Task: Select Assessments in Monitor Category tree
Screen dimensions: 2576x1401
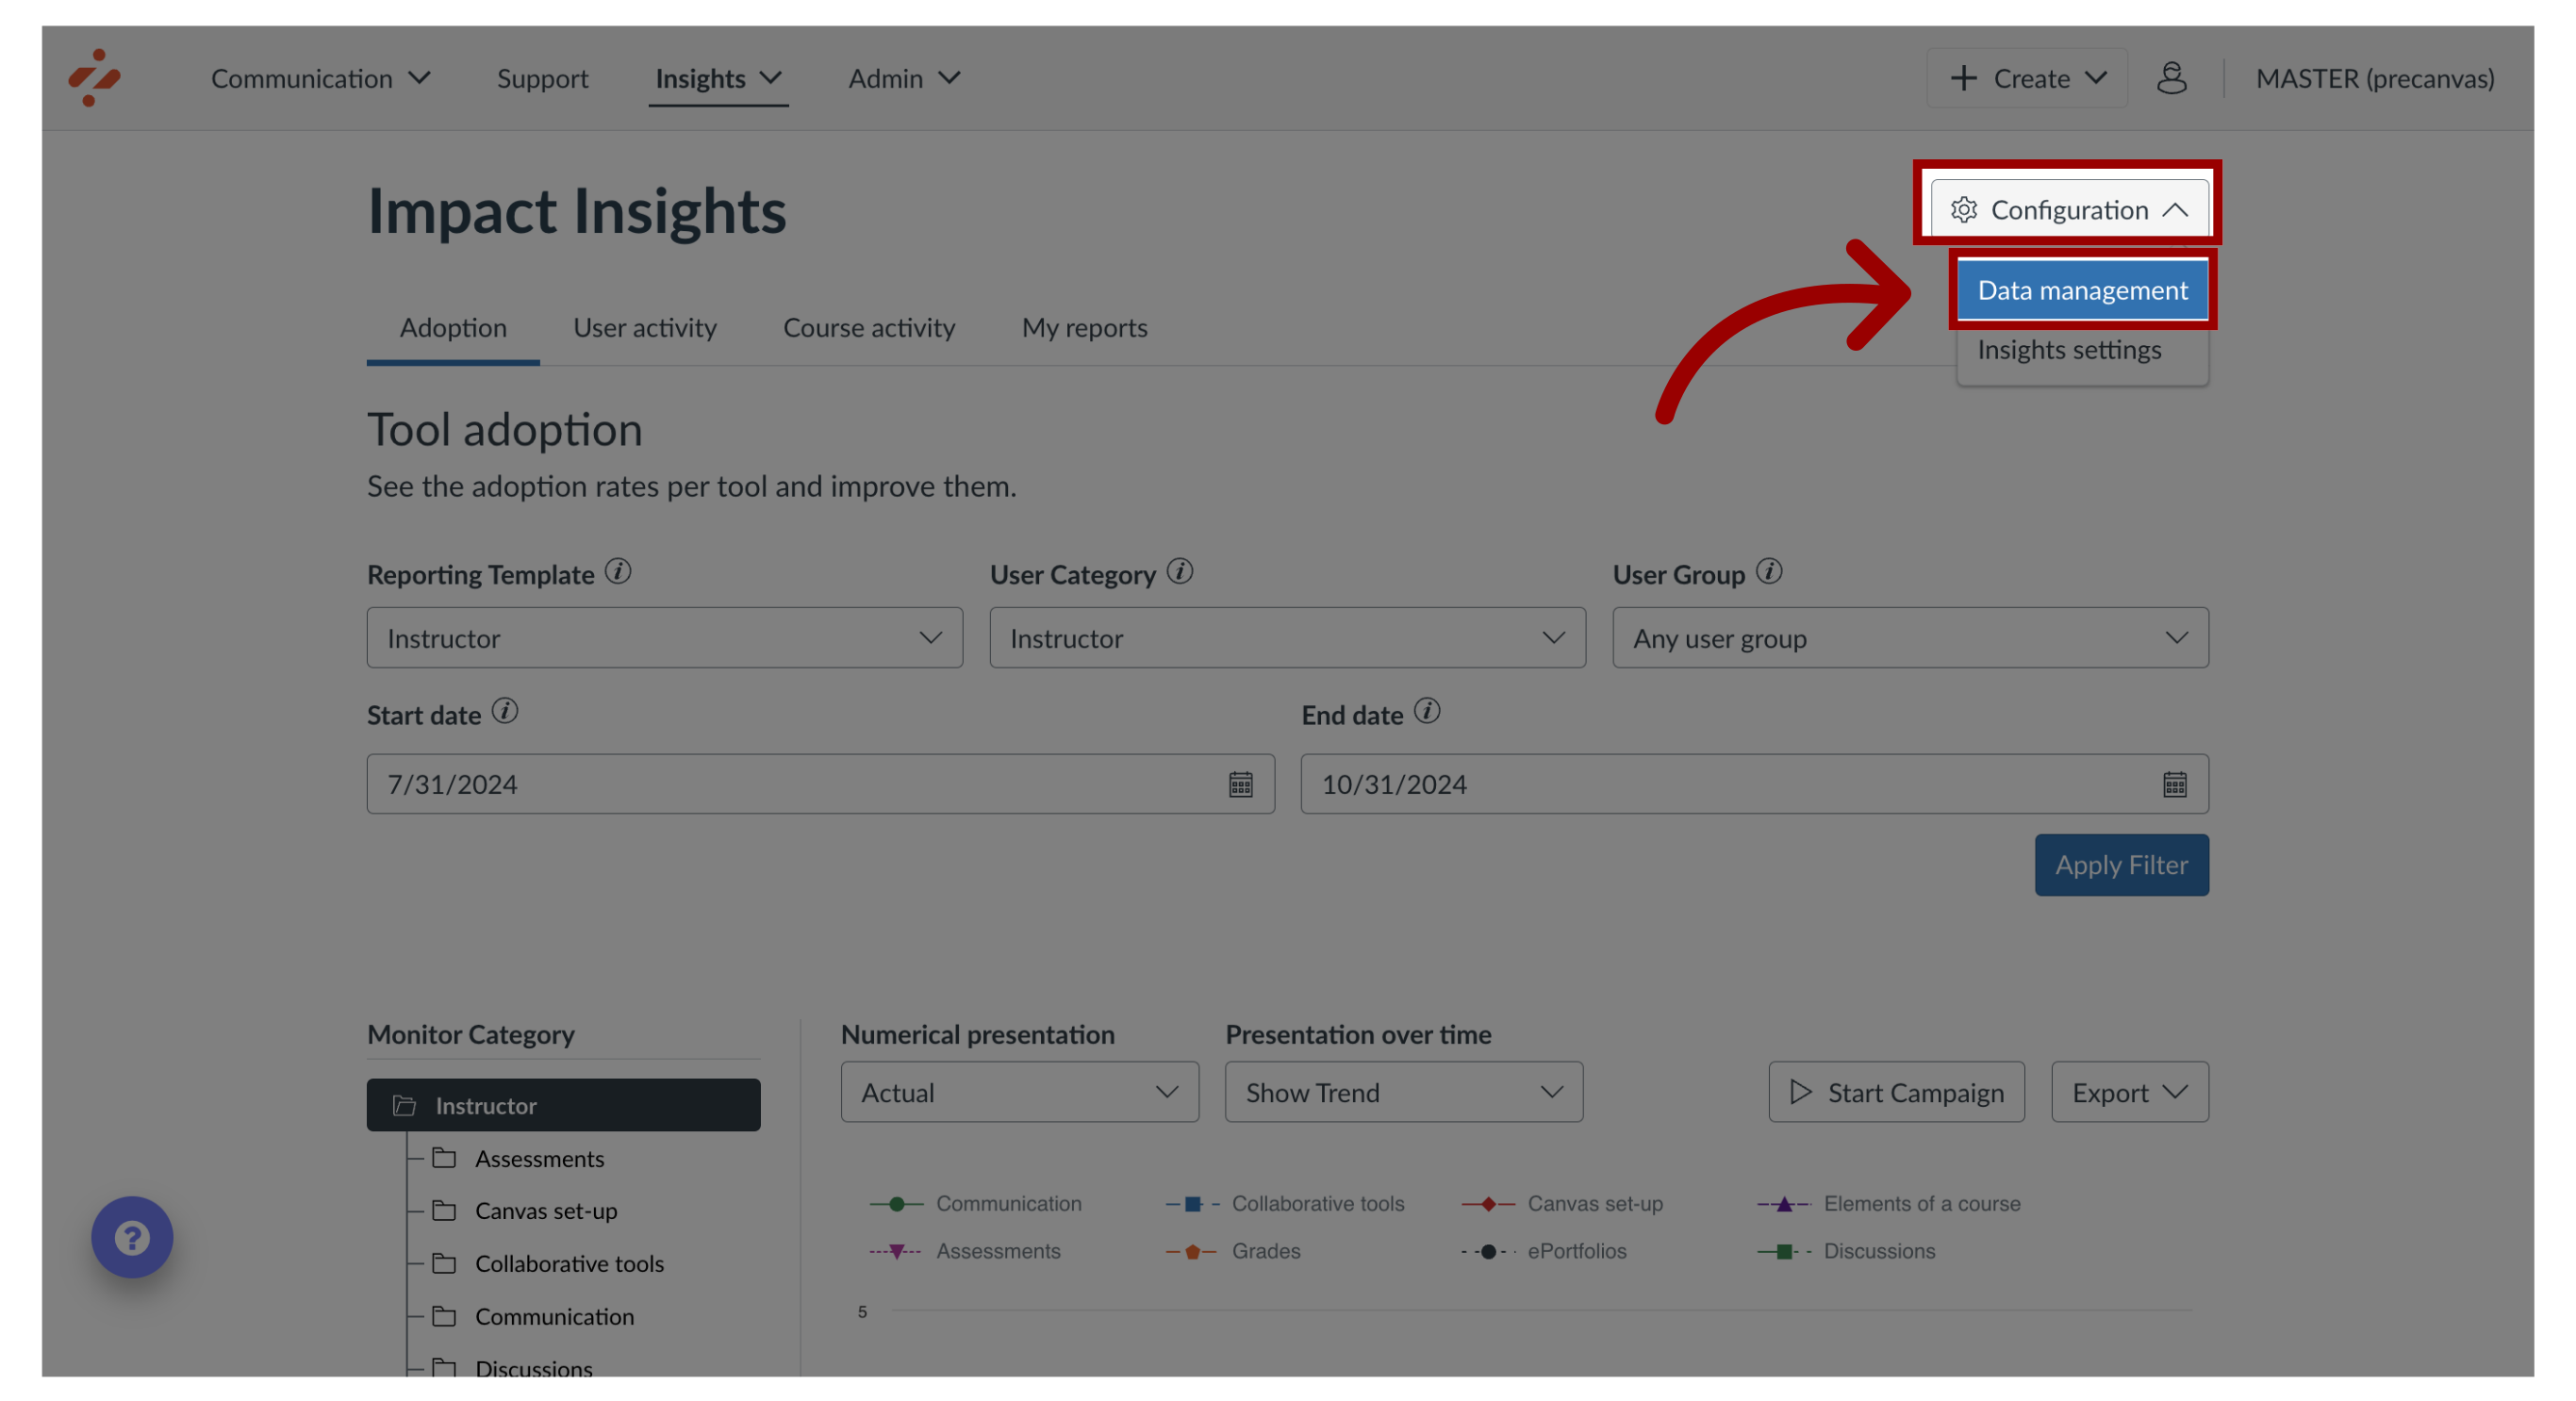Action: pos(539,1158)
